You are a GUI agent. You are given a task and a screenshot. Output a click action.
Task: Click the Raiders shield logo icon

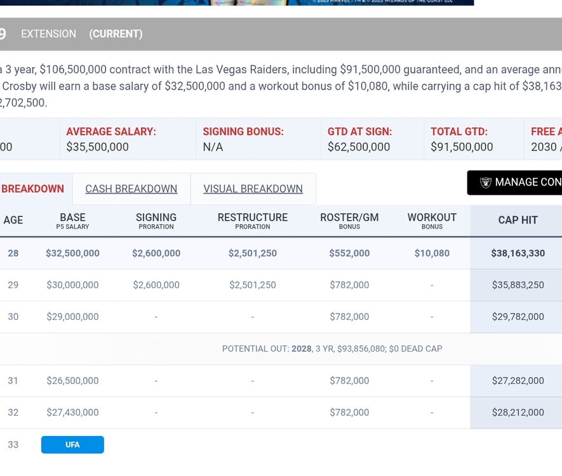pyautogui.click(x=485, y=182)
